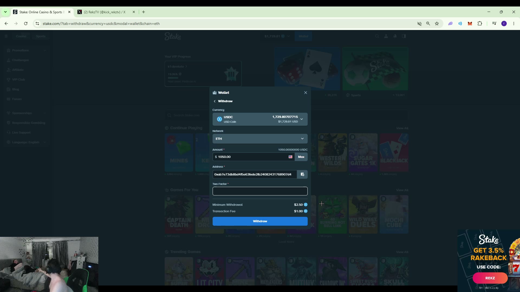This screenshot has width=520, height=292.
Task: Open the Sugar Gates 1K thumbnail
Action: click(363, 152)
